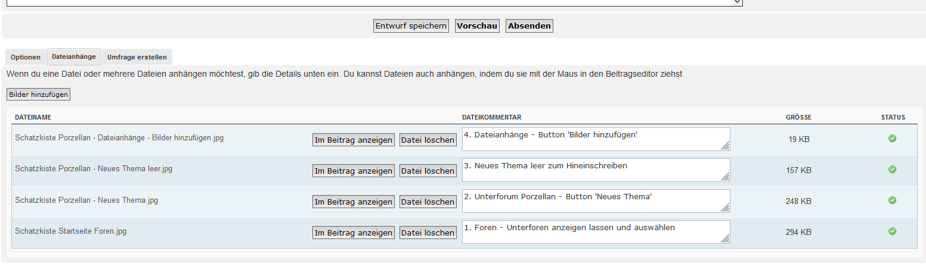Click the Bilder hinzufügen button
The image size is (926, 270).
pos(39,95)
